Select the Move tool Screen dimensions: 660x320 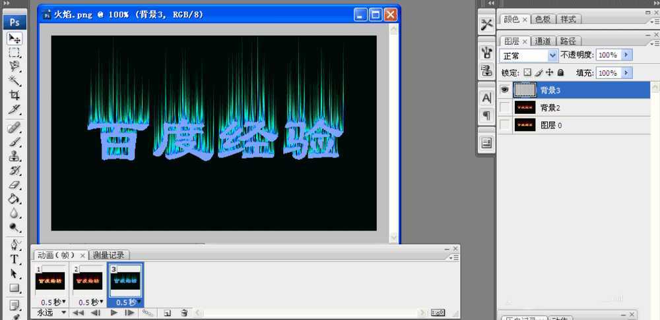pyautogui.click(x=15, y=39)
